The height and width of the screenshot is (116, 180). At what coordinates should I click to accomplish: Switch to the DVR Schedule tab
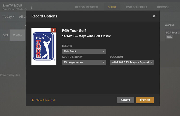click(137, 7)
